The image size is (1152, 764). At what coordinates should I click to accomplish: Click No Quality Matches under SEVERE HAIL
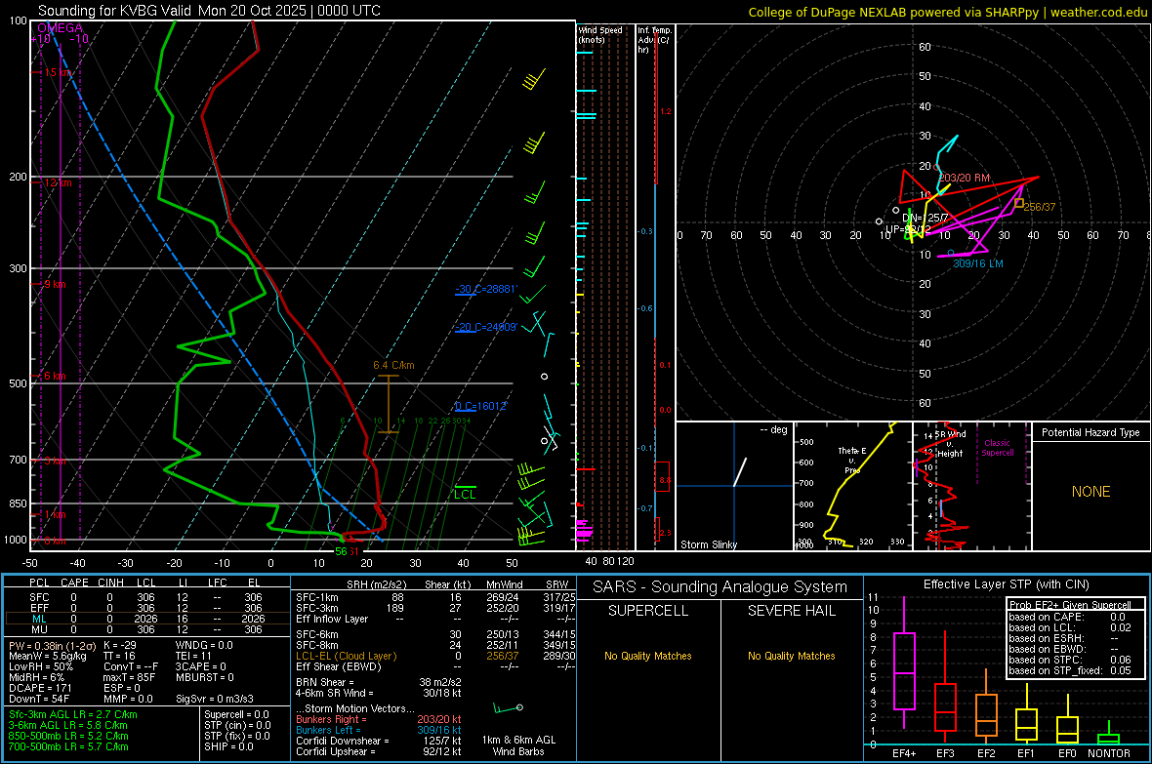791,656
